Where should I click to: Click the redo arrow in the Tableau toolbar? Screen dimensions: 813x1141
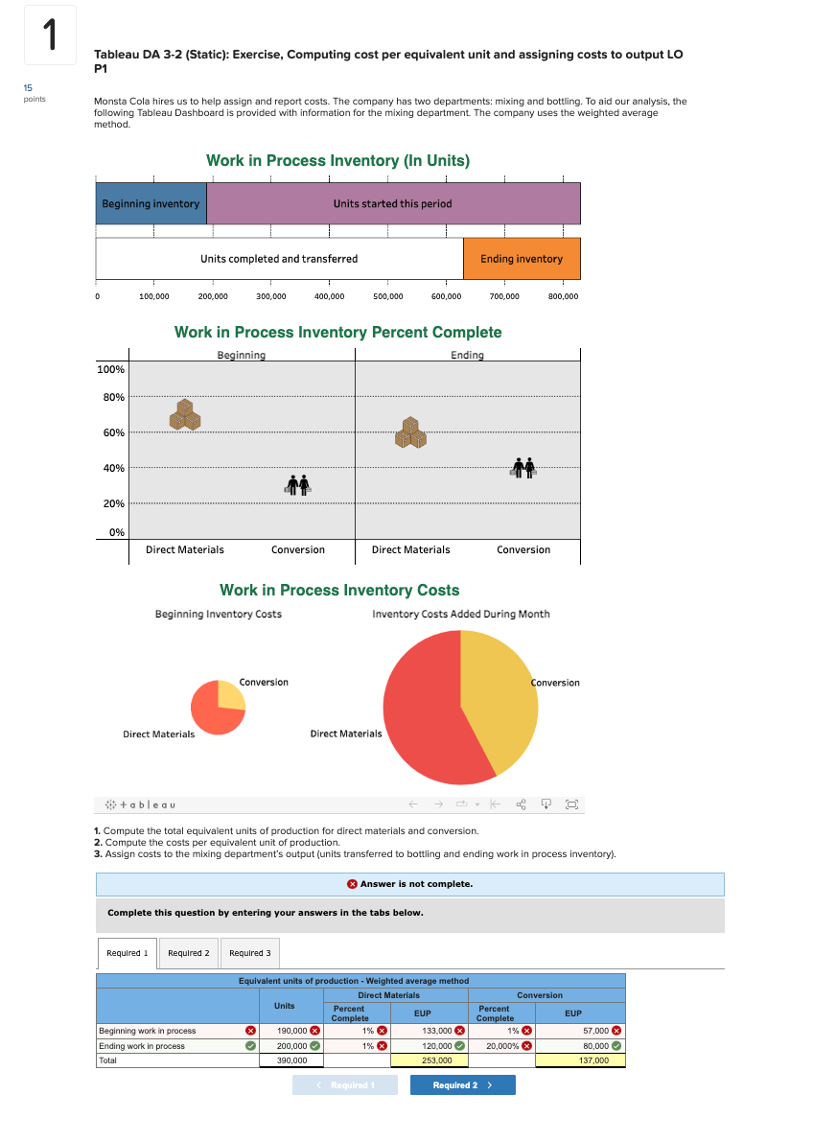click(438, 804)
